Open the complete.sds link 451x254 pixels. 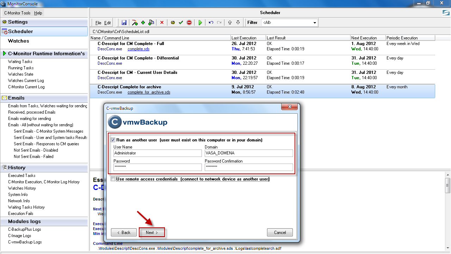(x=138, y=49)
